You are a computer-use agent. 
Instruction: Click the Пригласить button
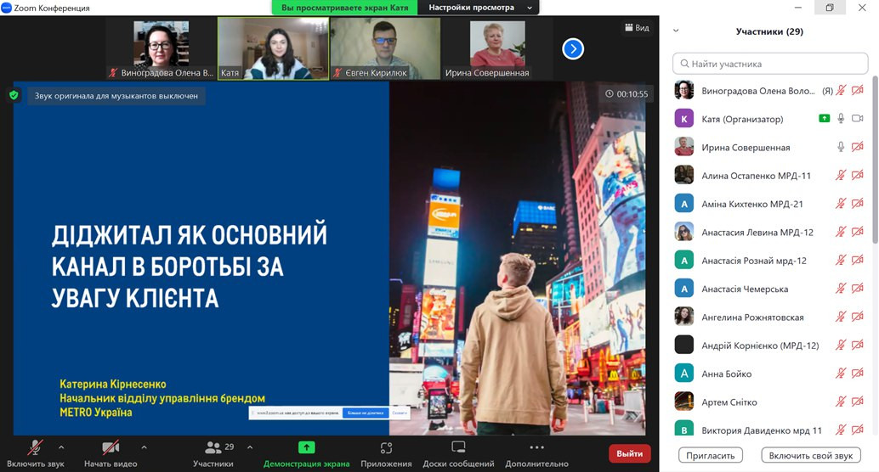point(711,455)
